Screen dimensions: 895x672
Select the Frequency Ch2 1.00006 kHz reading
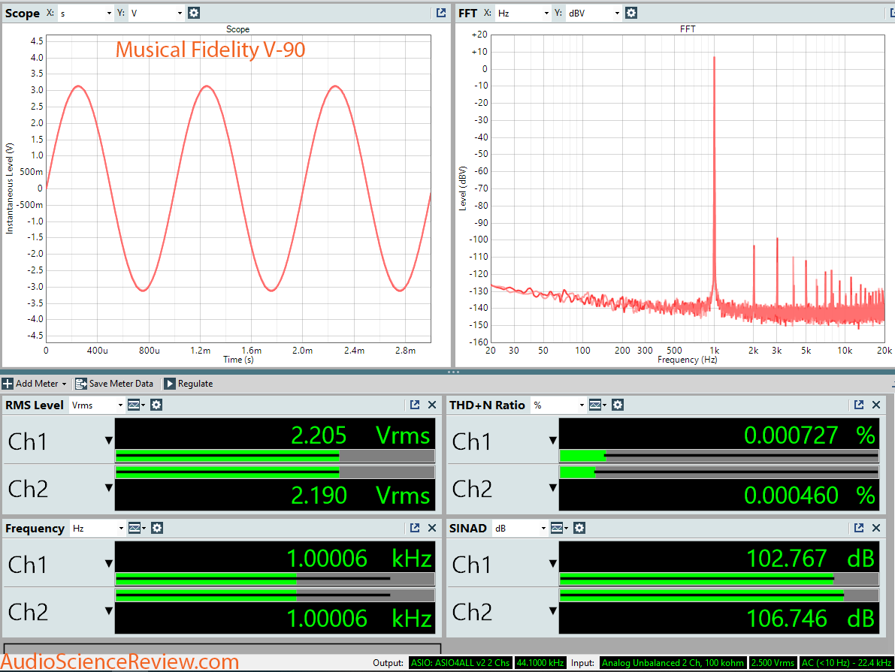pyautogui.click(x=359, y=619)
